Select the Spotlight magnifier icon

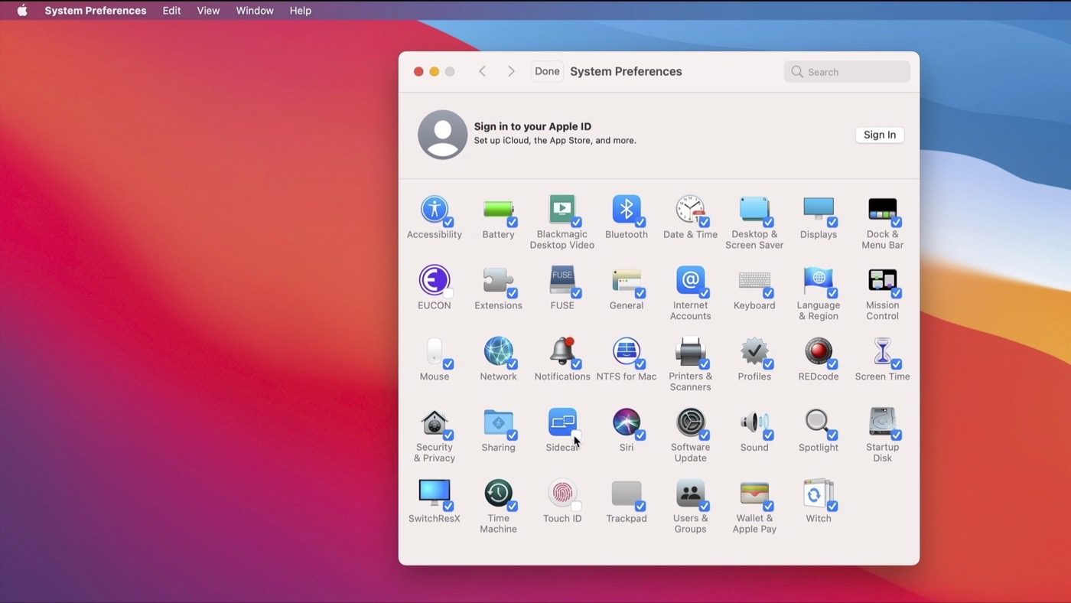[x=818, y=422]
